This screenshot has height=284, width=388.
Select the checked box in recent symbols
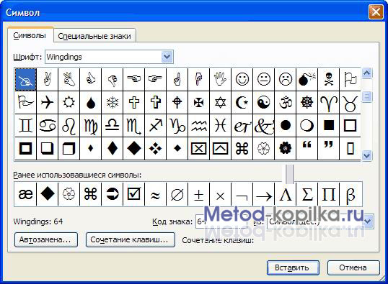133,194
